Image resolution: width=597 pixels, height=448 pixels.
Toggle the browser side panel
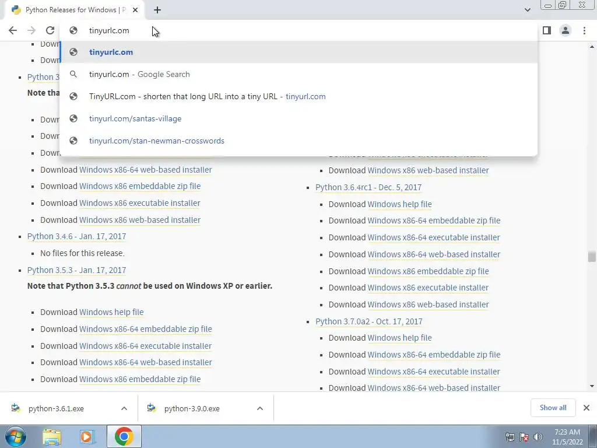(547, 30)
